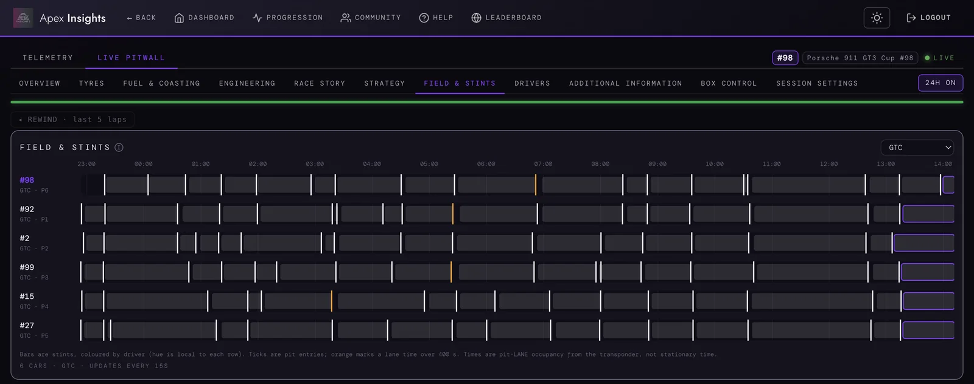
Task: Open the Overview sub-tab
Action: [x=40, y=83]
